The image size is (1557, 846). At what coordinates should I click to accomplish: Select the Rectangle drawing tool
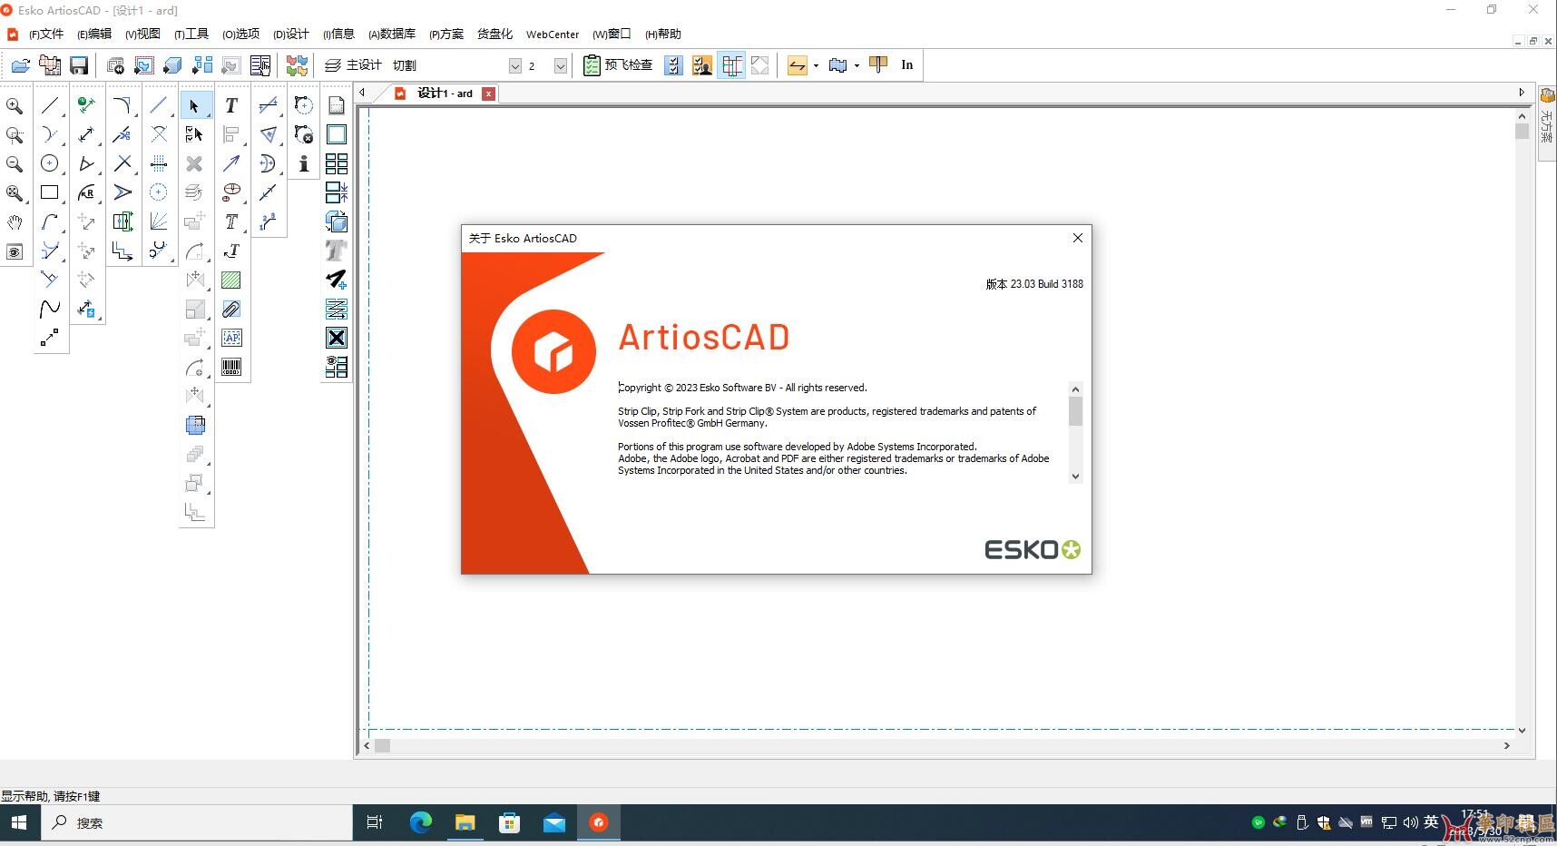click(x=50, y=192)
